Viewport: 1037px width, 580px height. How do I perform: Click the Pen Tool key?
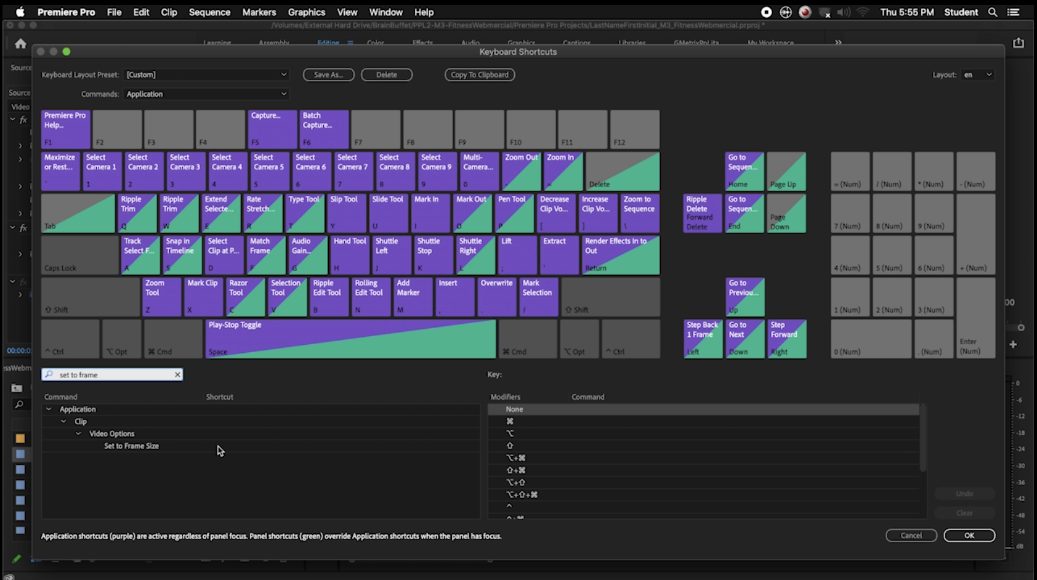514,212
